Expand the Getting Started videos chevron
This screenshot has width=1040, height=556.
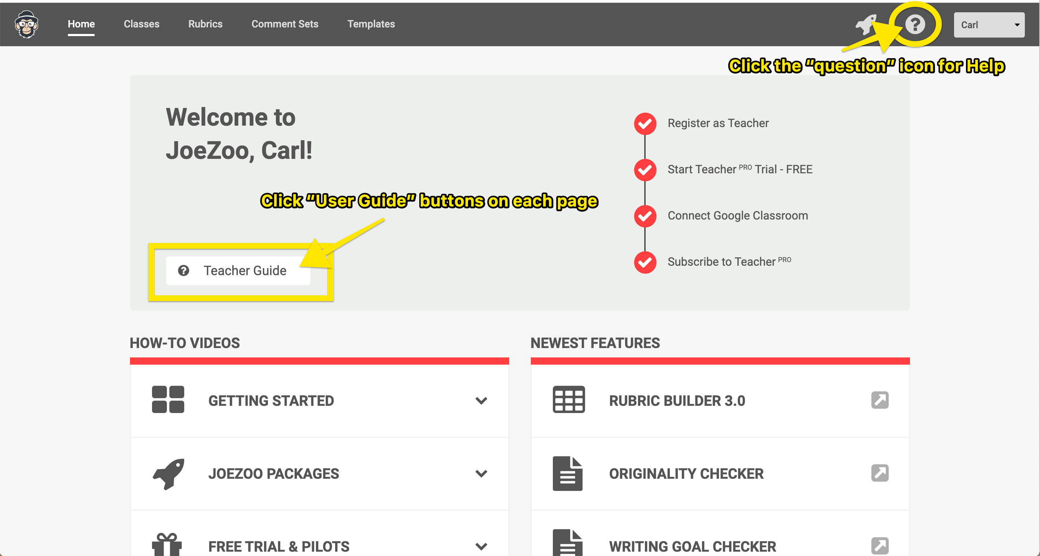(x=481, y=400)
